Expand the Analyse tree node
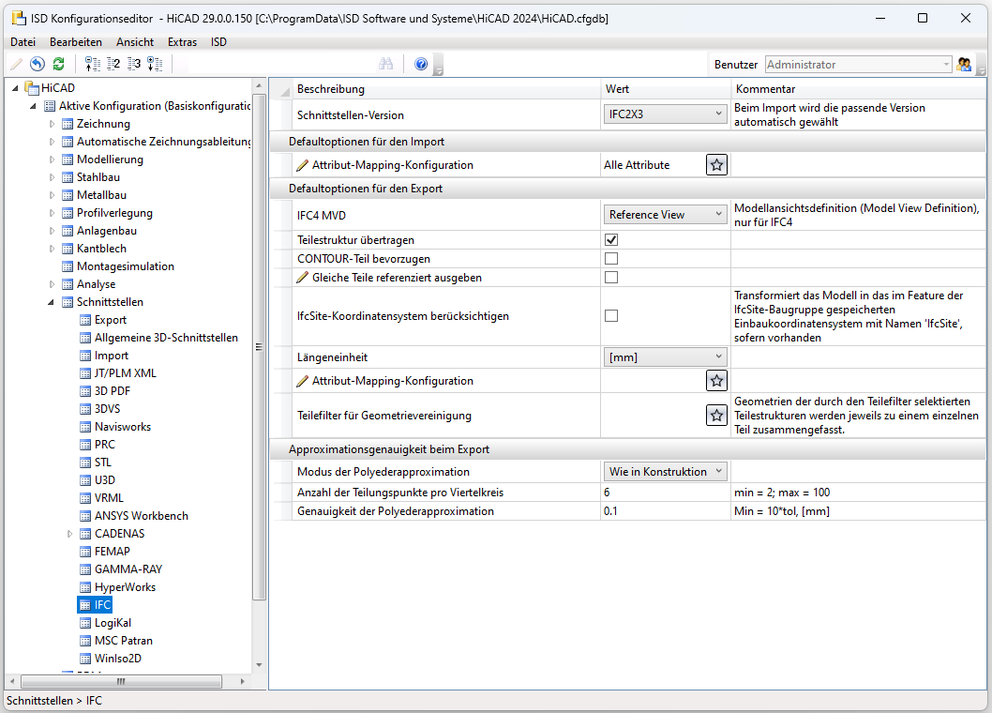This screenshot has height=713, width=992. [x=52, y=284]
